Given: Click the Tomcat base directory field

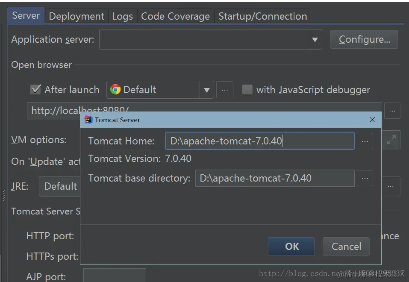Looking at the screenshot, I should pos(275,178).
